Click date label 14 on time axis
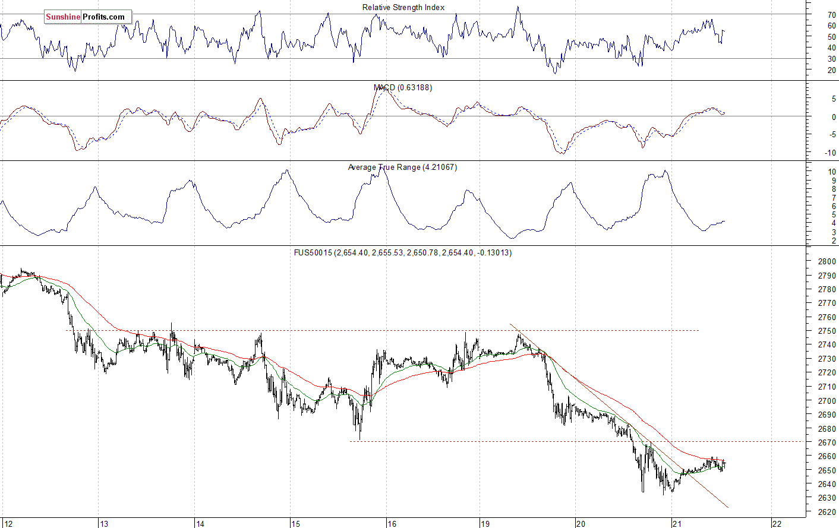This screenshot has height=528, width=839. pyautogui.click(x=200, y=523)
